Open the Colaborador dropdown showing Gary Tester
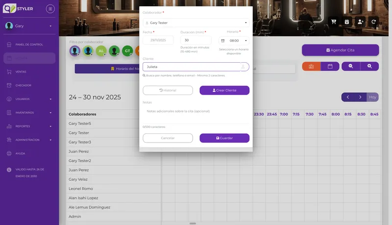The width and height of the screenshot is (392, 225). (196, 23)
